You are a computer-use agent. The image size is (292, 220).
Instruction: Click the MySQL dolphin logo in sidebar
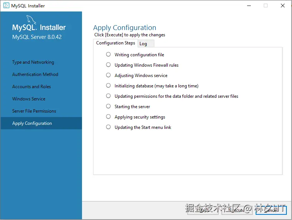pyautogui.click(x=31, y=20)
